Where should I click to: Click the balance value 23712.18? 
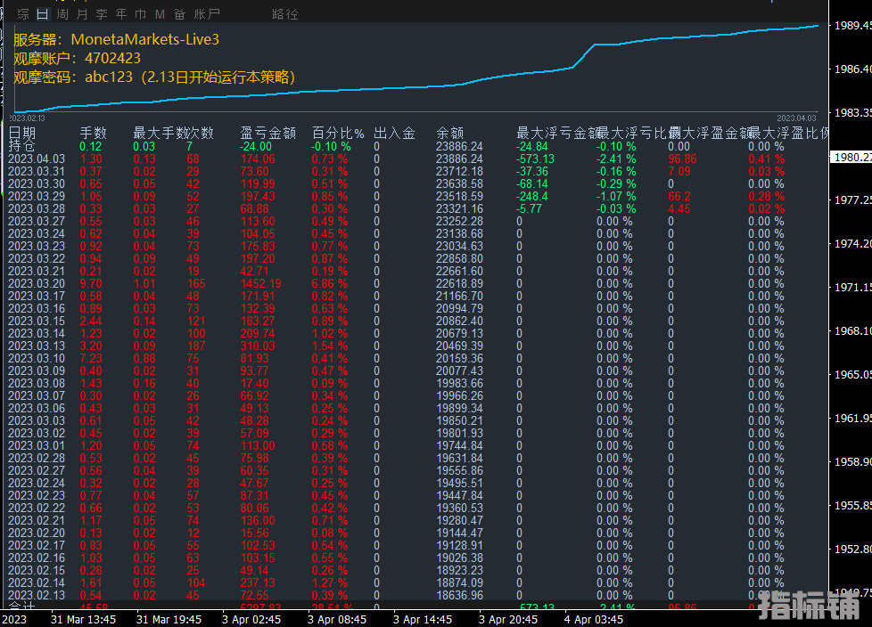459,172
